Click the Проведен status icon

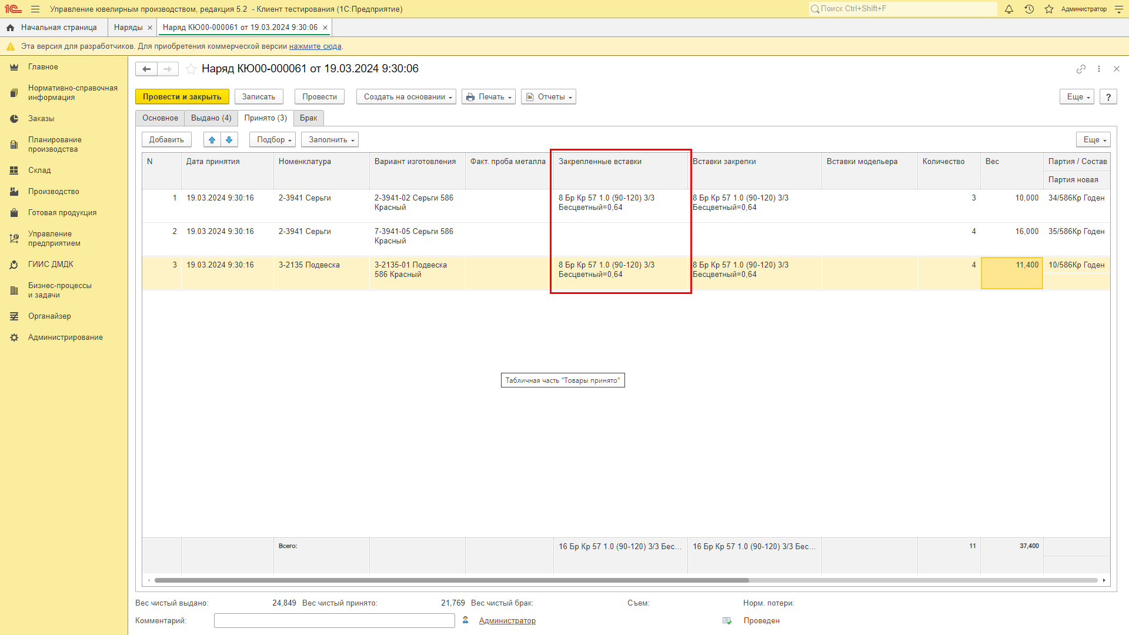pyautogui.click(x=727, y=621)
